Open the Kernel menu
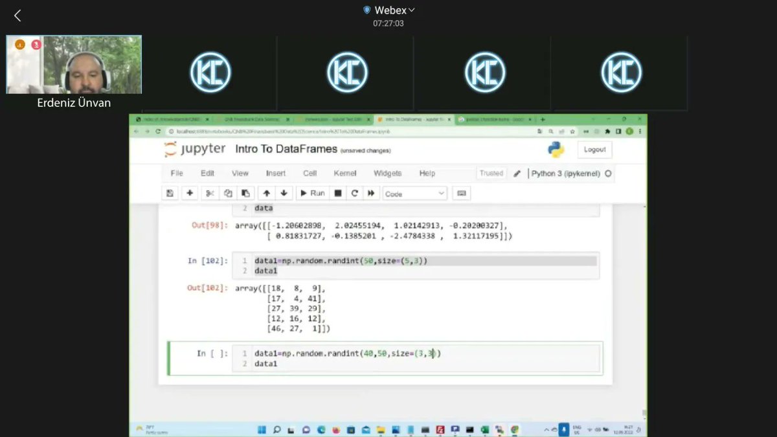 345,174
